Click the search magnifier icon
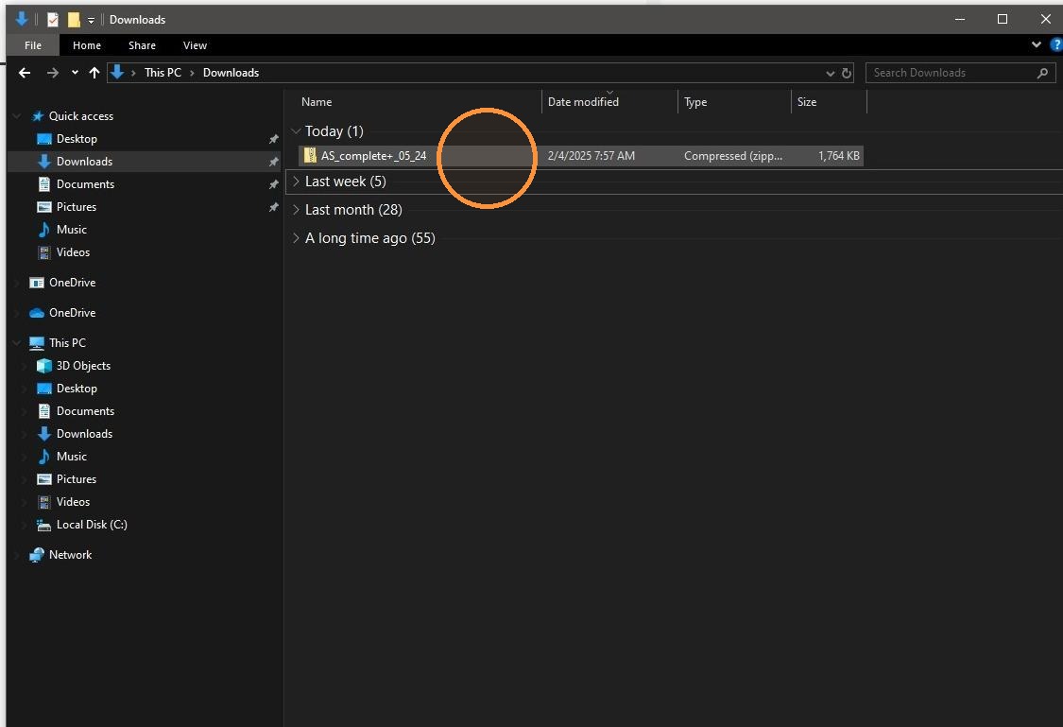 click(x=1042, y=73)
